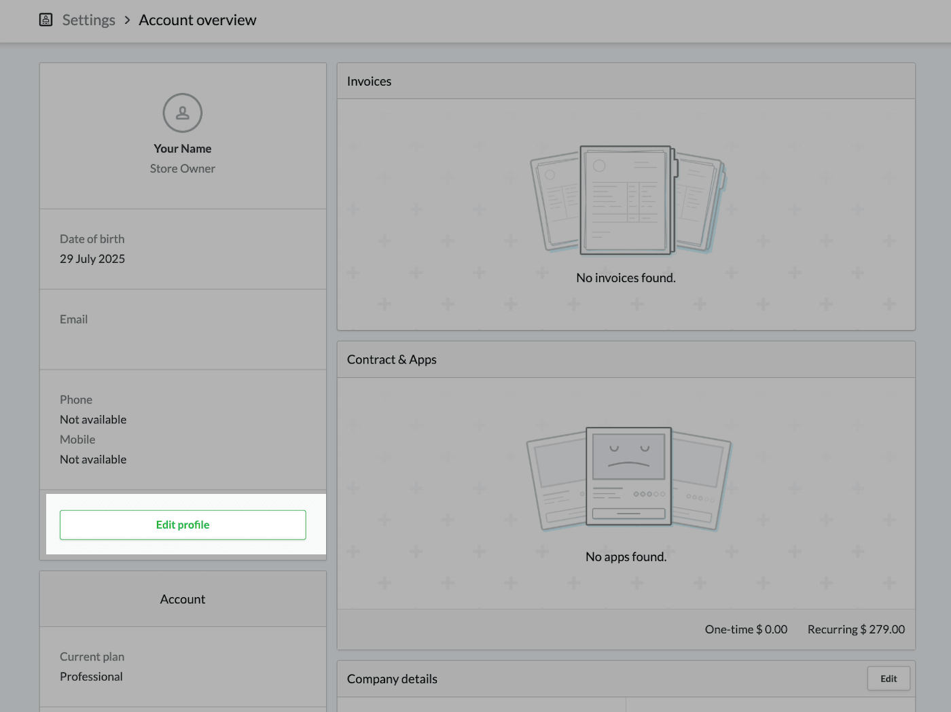Click the 29 July 2025 date value
Screen dimensions: 951x712
[92, 259]
